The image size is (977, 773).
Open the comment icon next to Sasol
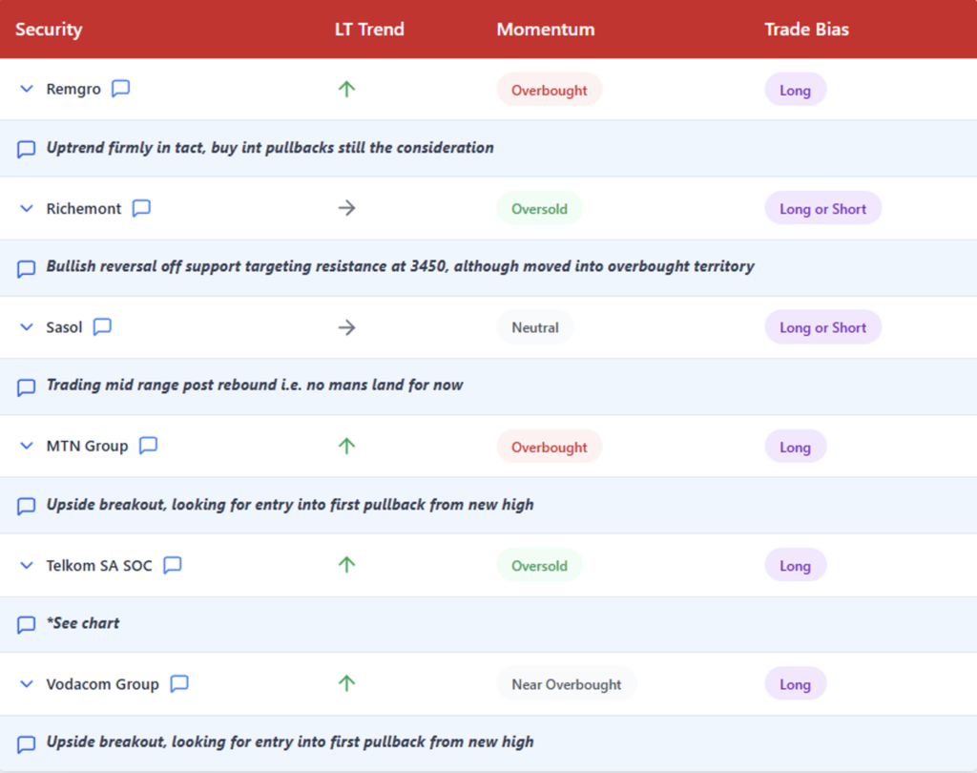coord(102,326)
